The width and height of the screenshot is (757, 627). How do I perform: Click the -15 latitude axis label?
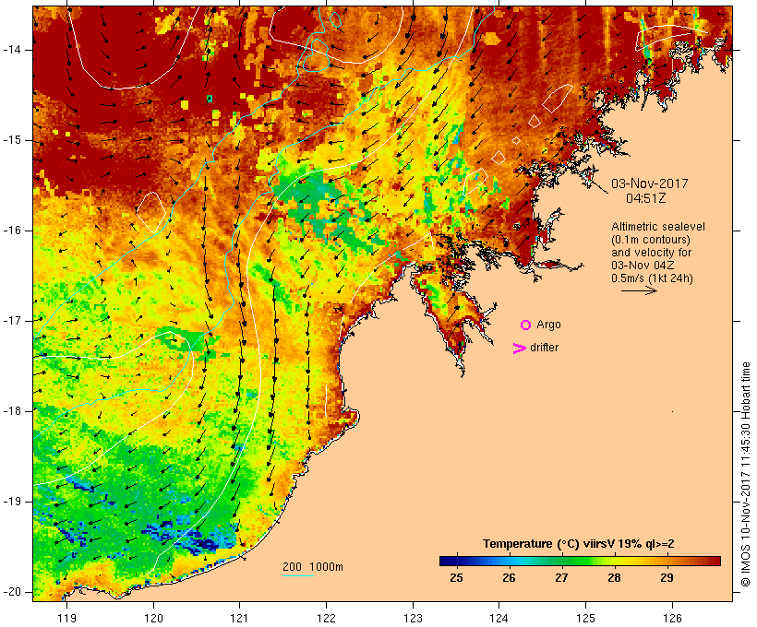(12, 140)
